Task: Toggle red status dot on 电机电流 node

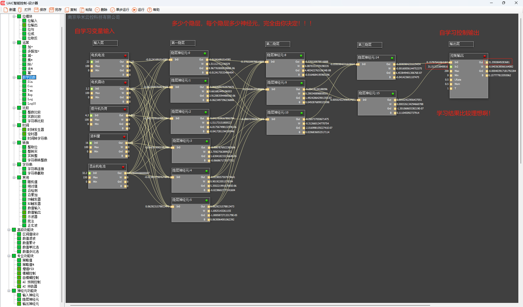Action: tap(125, 56)
